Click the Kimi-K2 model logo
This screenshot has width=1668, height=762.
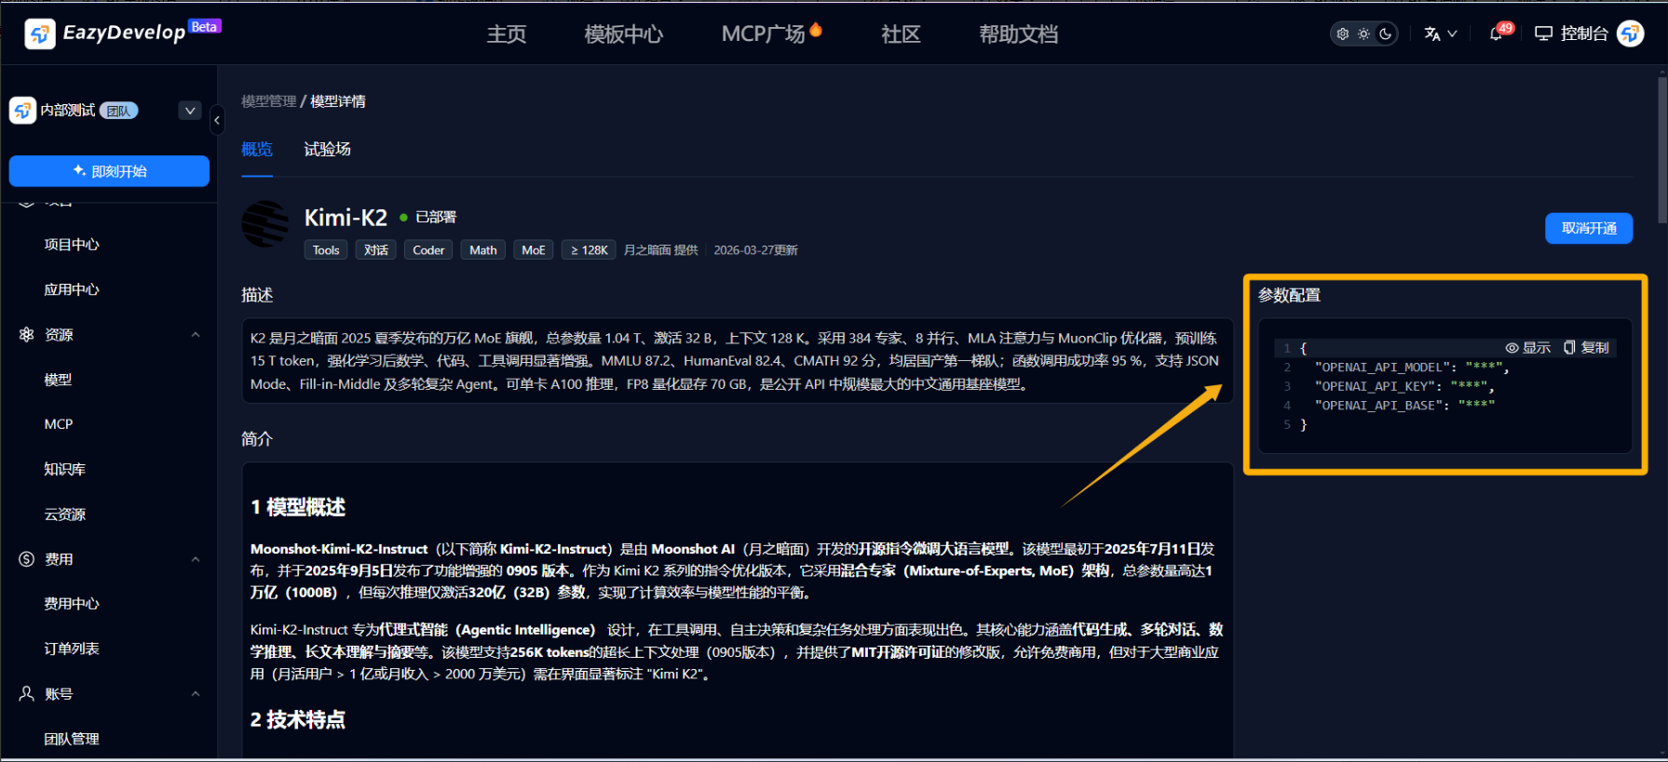(265, 224)
